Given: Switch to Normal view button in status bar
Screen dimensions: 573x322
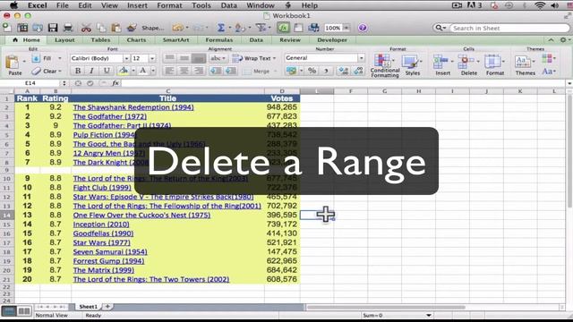Looking at the screenshot, I should [x=9, y=311].
